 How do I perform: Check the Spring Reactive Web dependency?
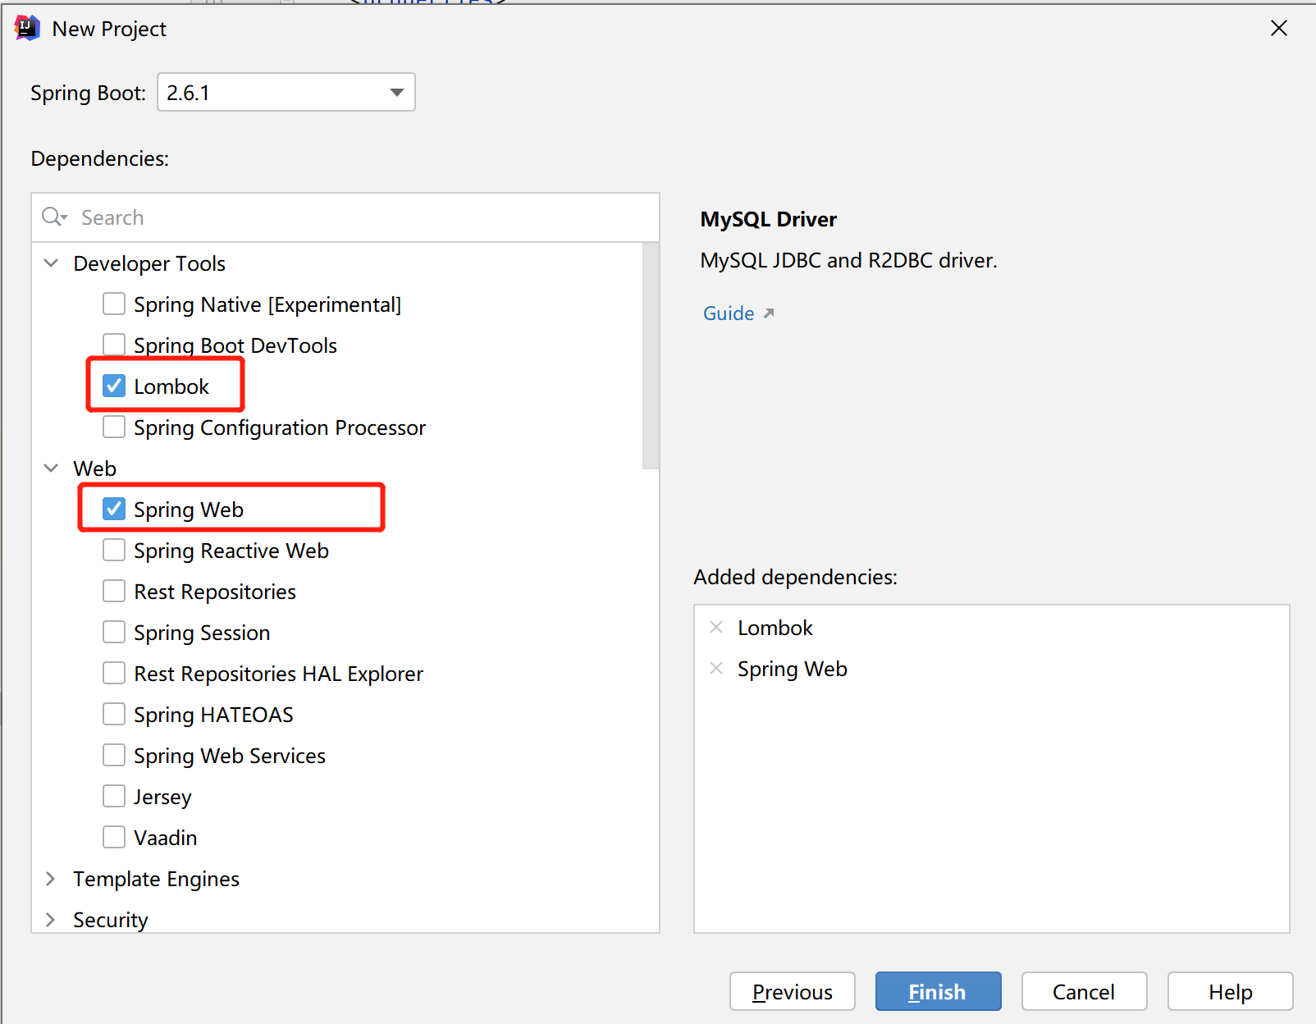114,550
